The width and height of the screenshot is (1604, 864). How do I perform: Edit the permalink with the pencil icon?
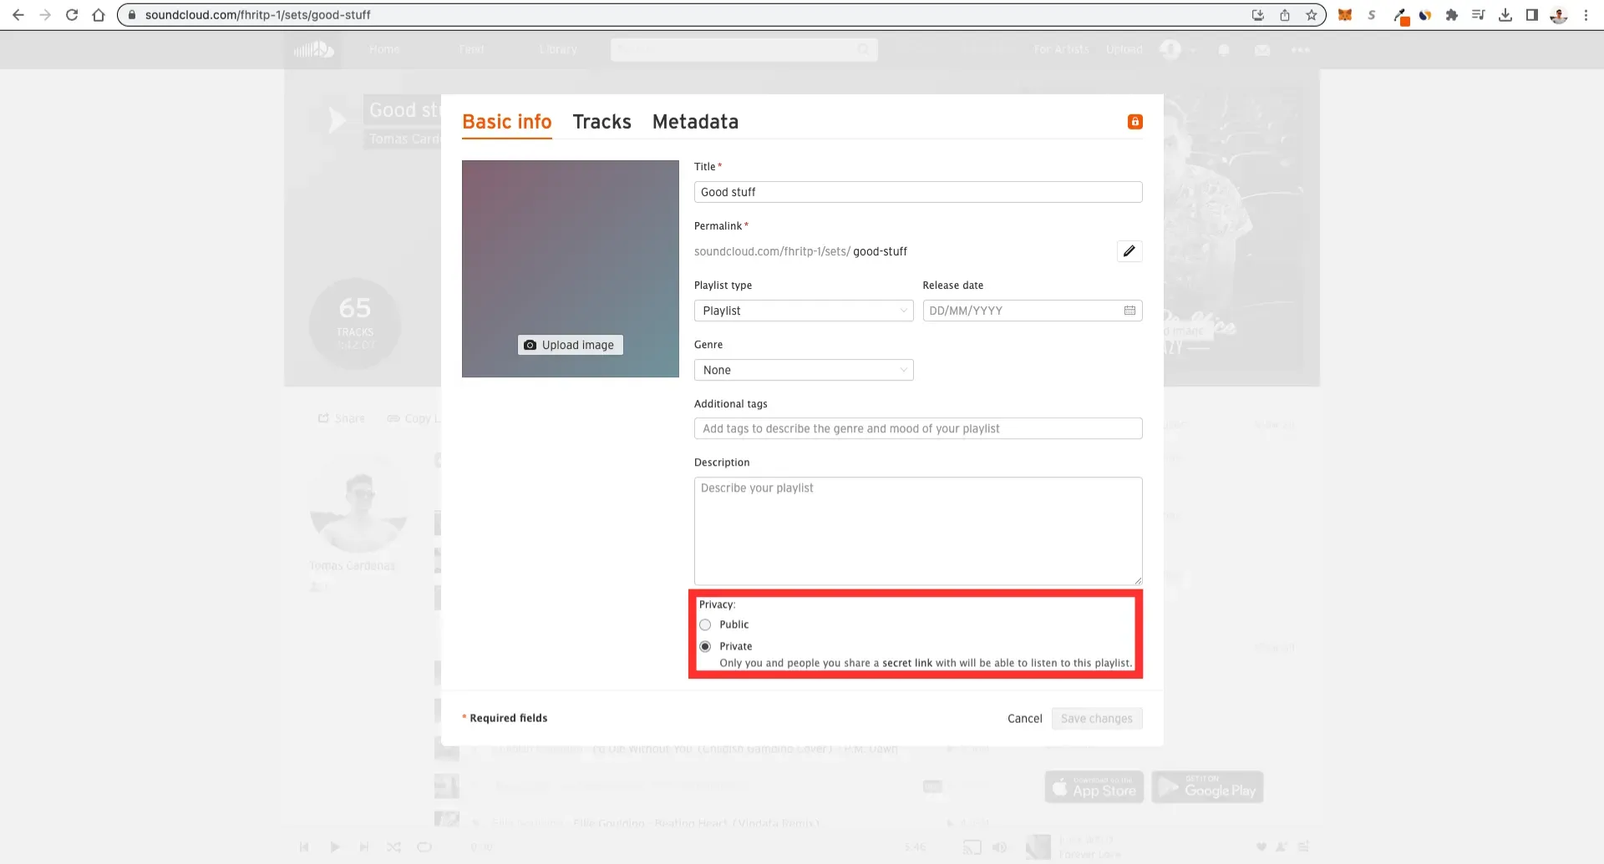pos(1129,251)
